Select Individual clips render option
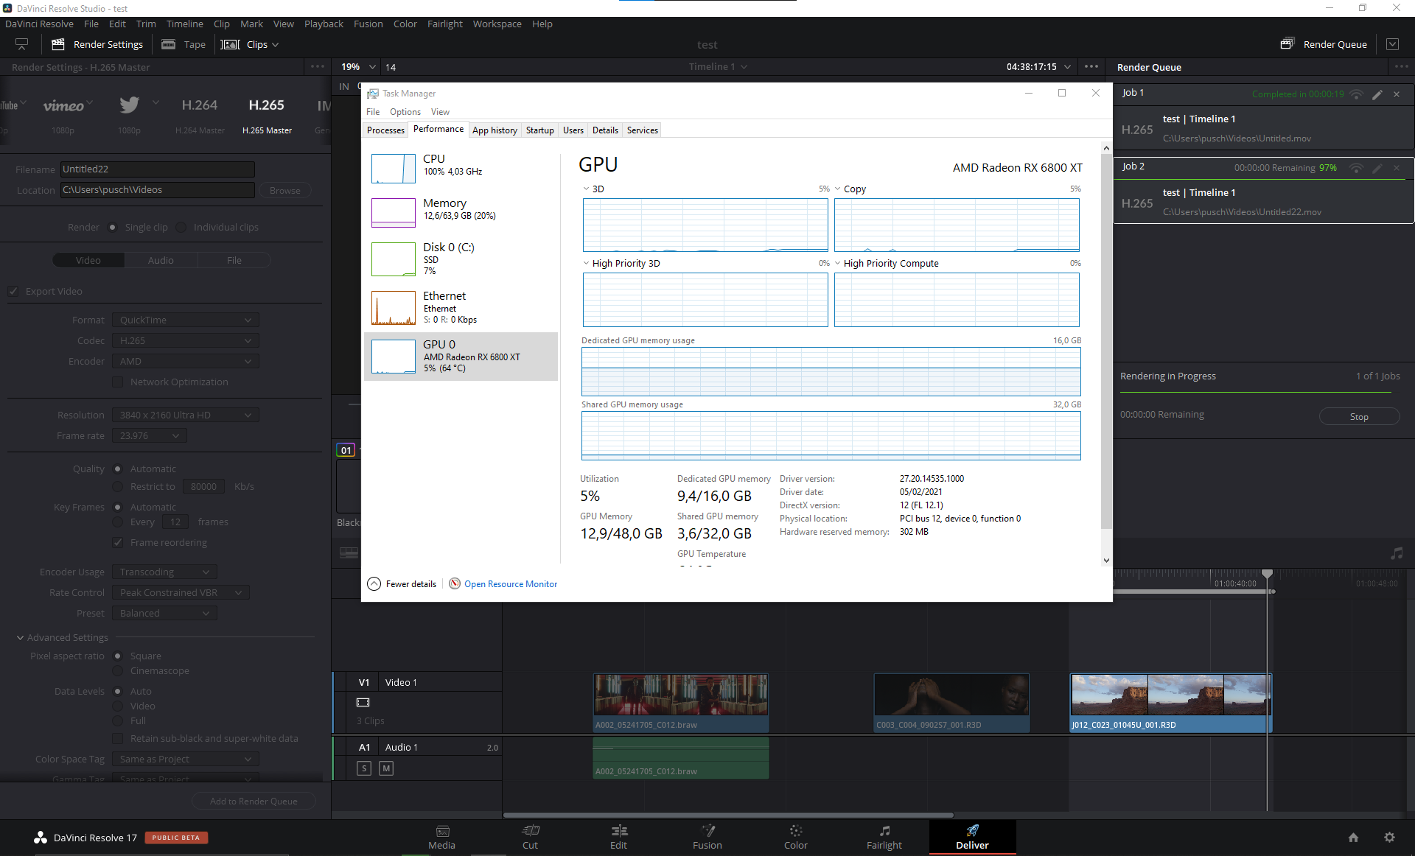 pos(181,227)
